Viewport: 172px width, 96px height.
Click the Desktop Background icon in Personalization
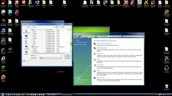(95, 48)
